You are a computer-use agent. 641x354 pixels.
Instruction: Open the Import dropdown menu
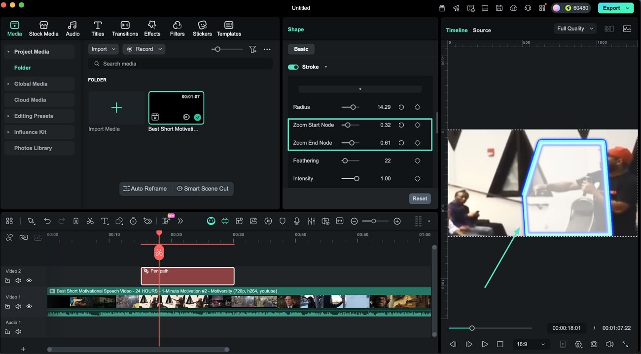pos(103,49)
